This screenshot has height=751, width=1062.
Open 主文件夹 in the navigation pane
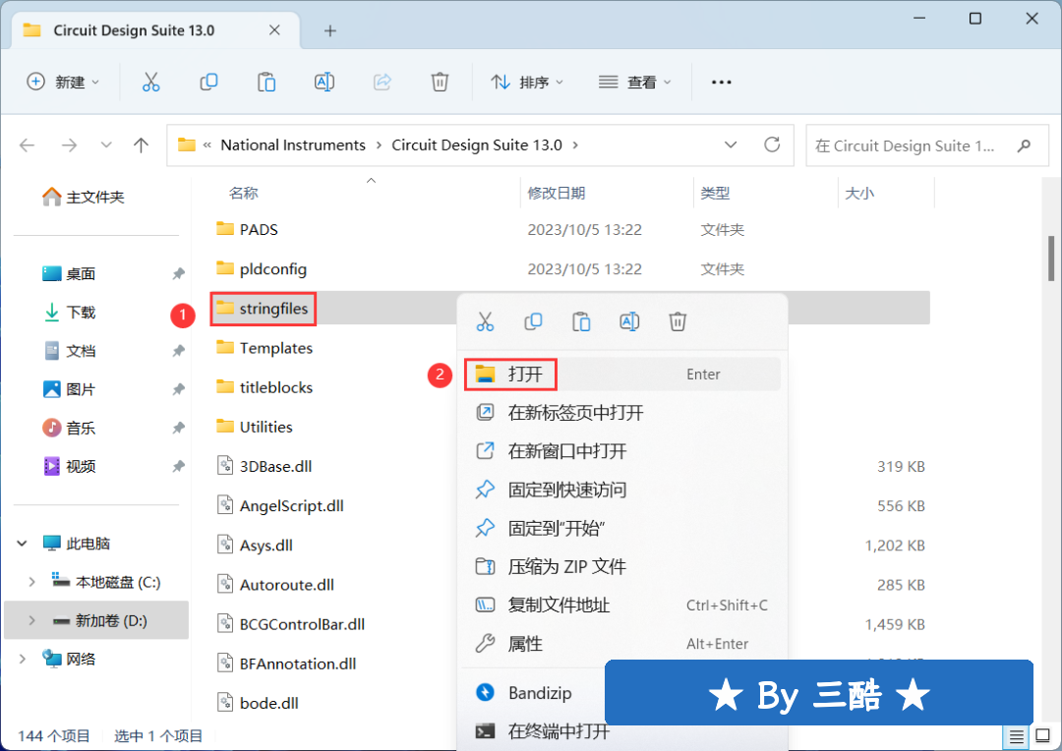[84, 197]
